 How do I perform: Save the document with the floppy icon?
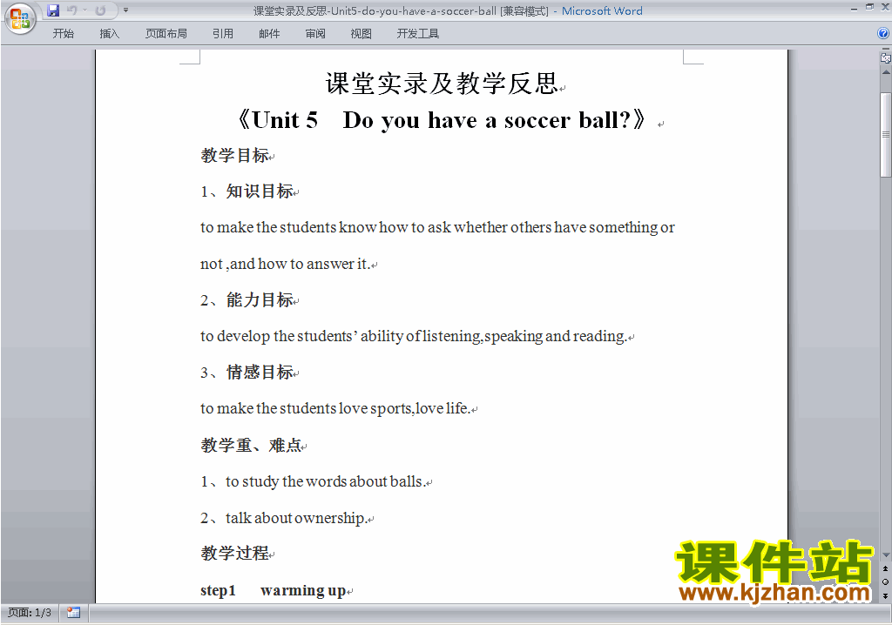click(53, 10)
